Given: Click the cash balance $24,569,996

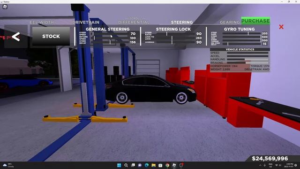Looking at the screenshot, I should pyautogui.click(x=270, y=159).
